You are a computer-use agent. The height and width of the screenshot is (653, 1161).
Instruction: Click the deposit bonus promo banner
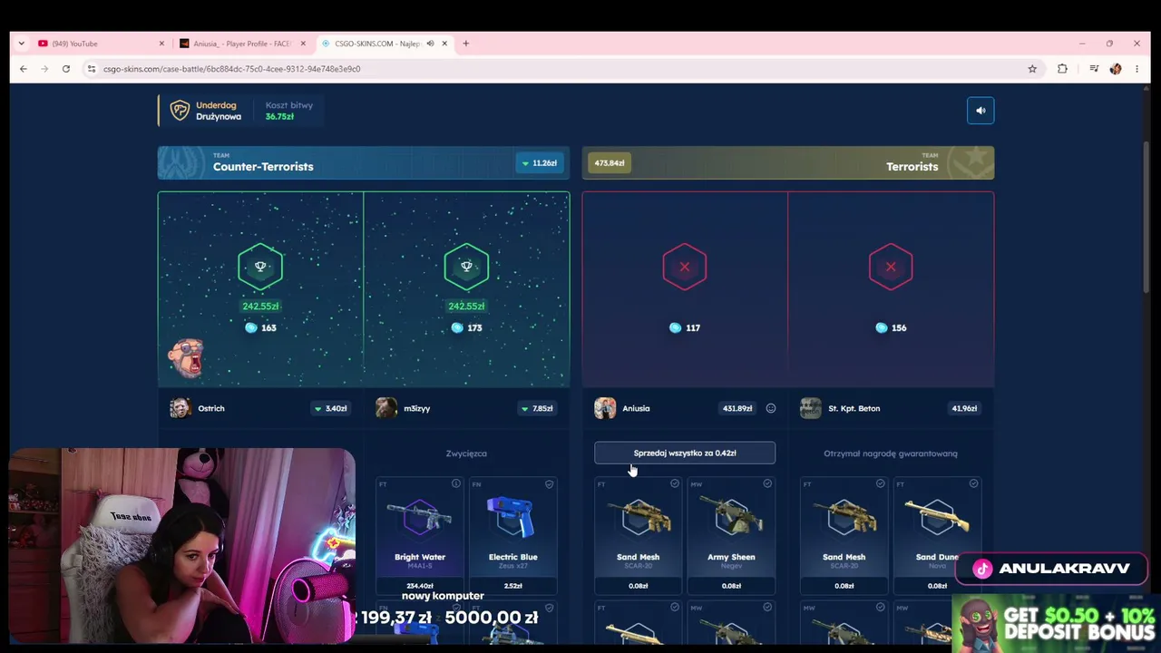click(1056, 623)
